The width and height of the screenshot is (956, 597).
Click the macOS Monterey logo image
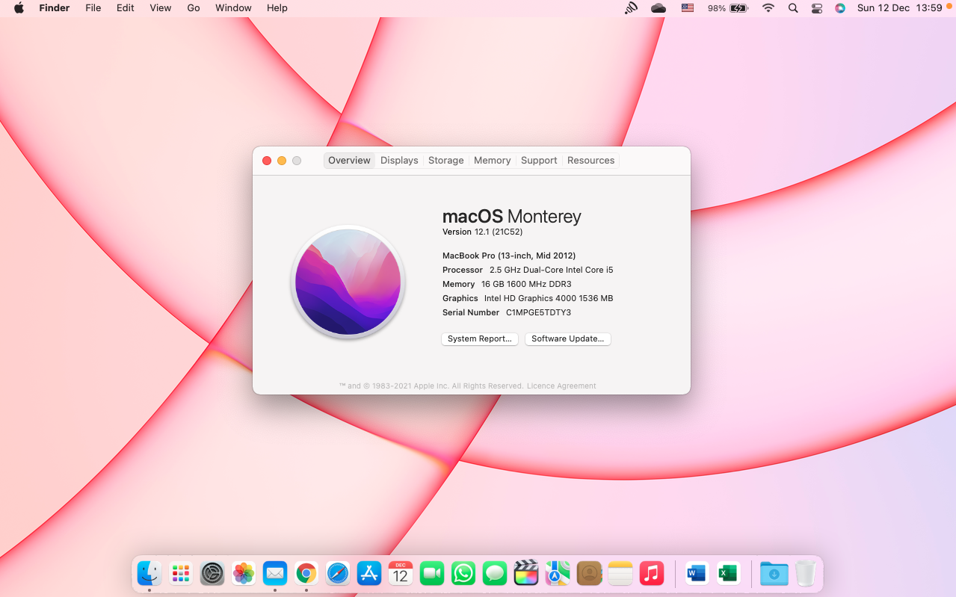click(348, 282)
